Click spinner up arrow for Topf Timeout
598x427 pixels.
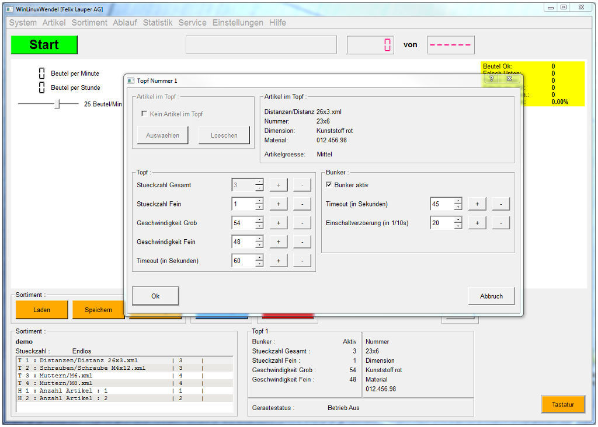[x=259, y=257]
